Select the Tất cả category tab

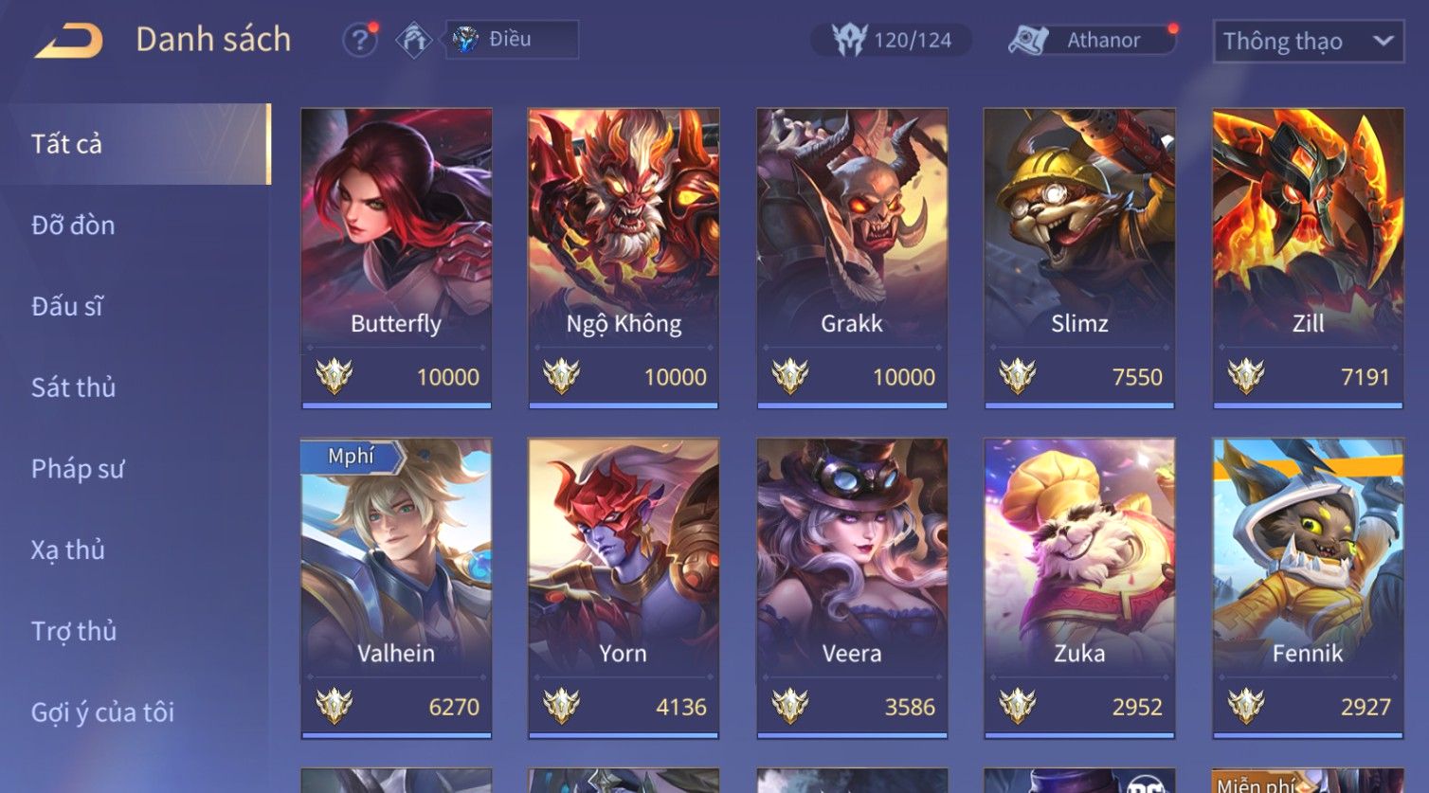[x=135, y=144]
